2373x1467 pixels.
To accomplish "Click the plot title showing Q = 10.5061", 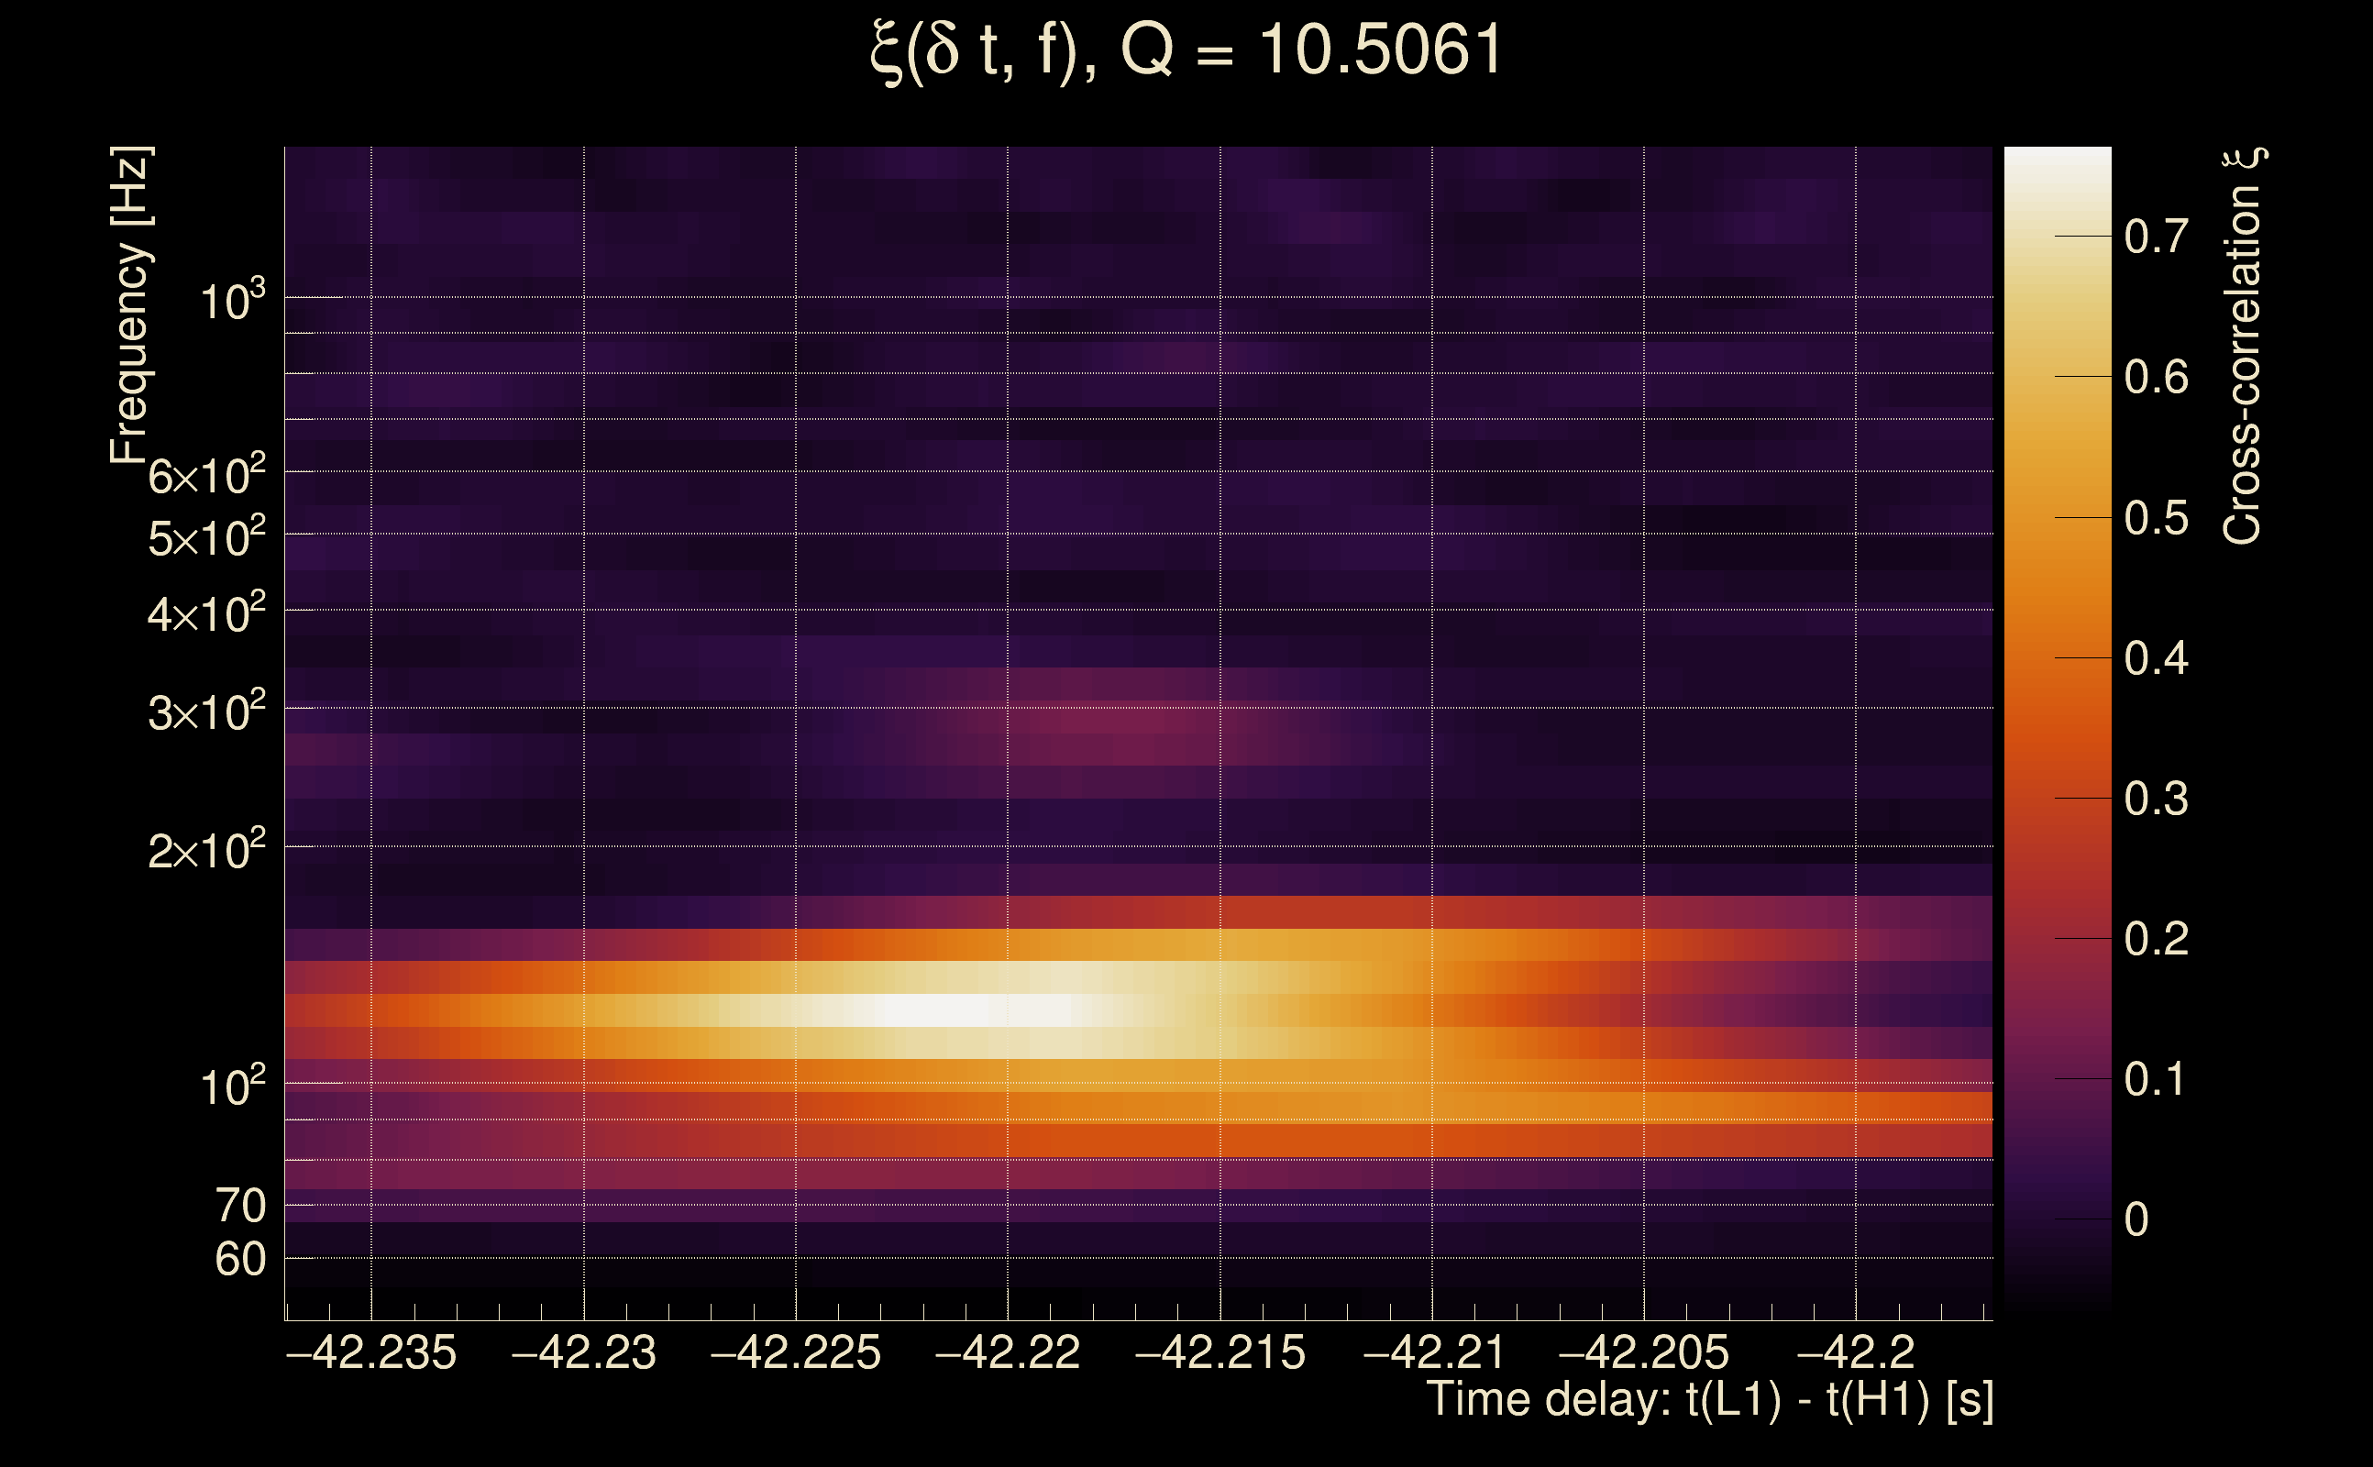I will (1186, 50).
